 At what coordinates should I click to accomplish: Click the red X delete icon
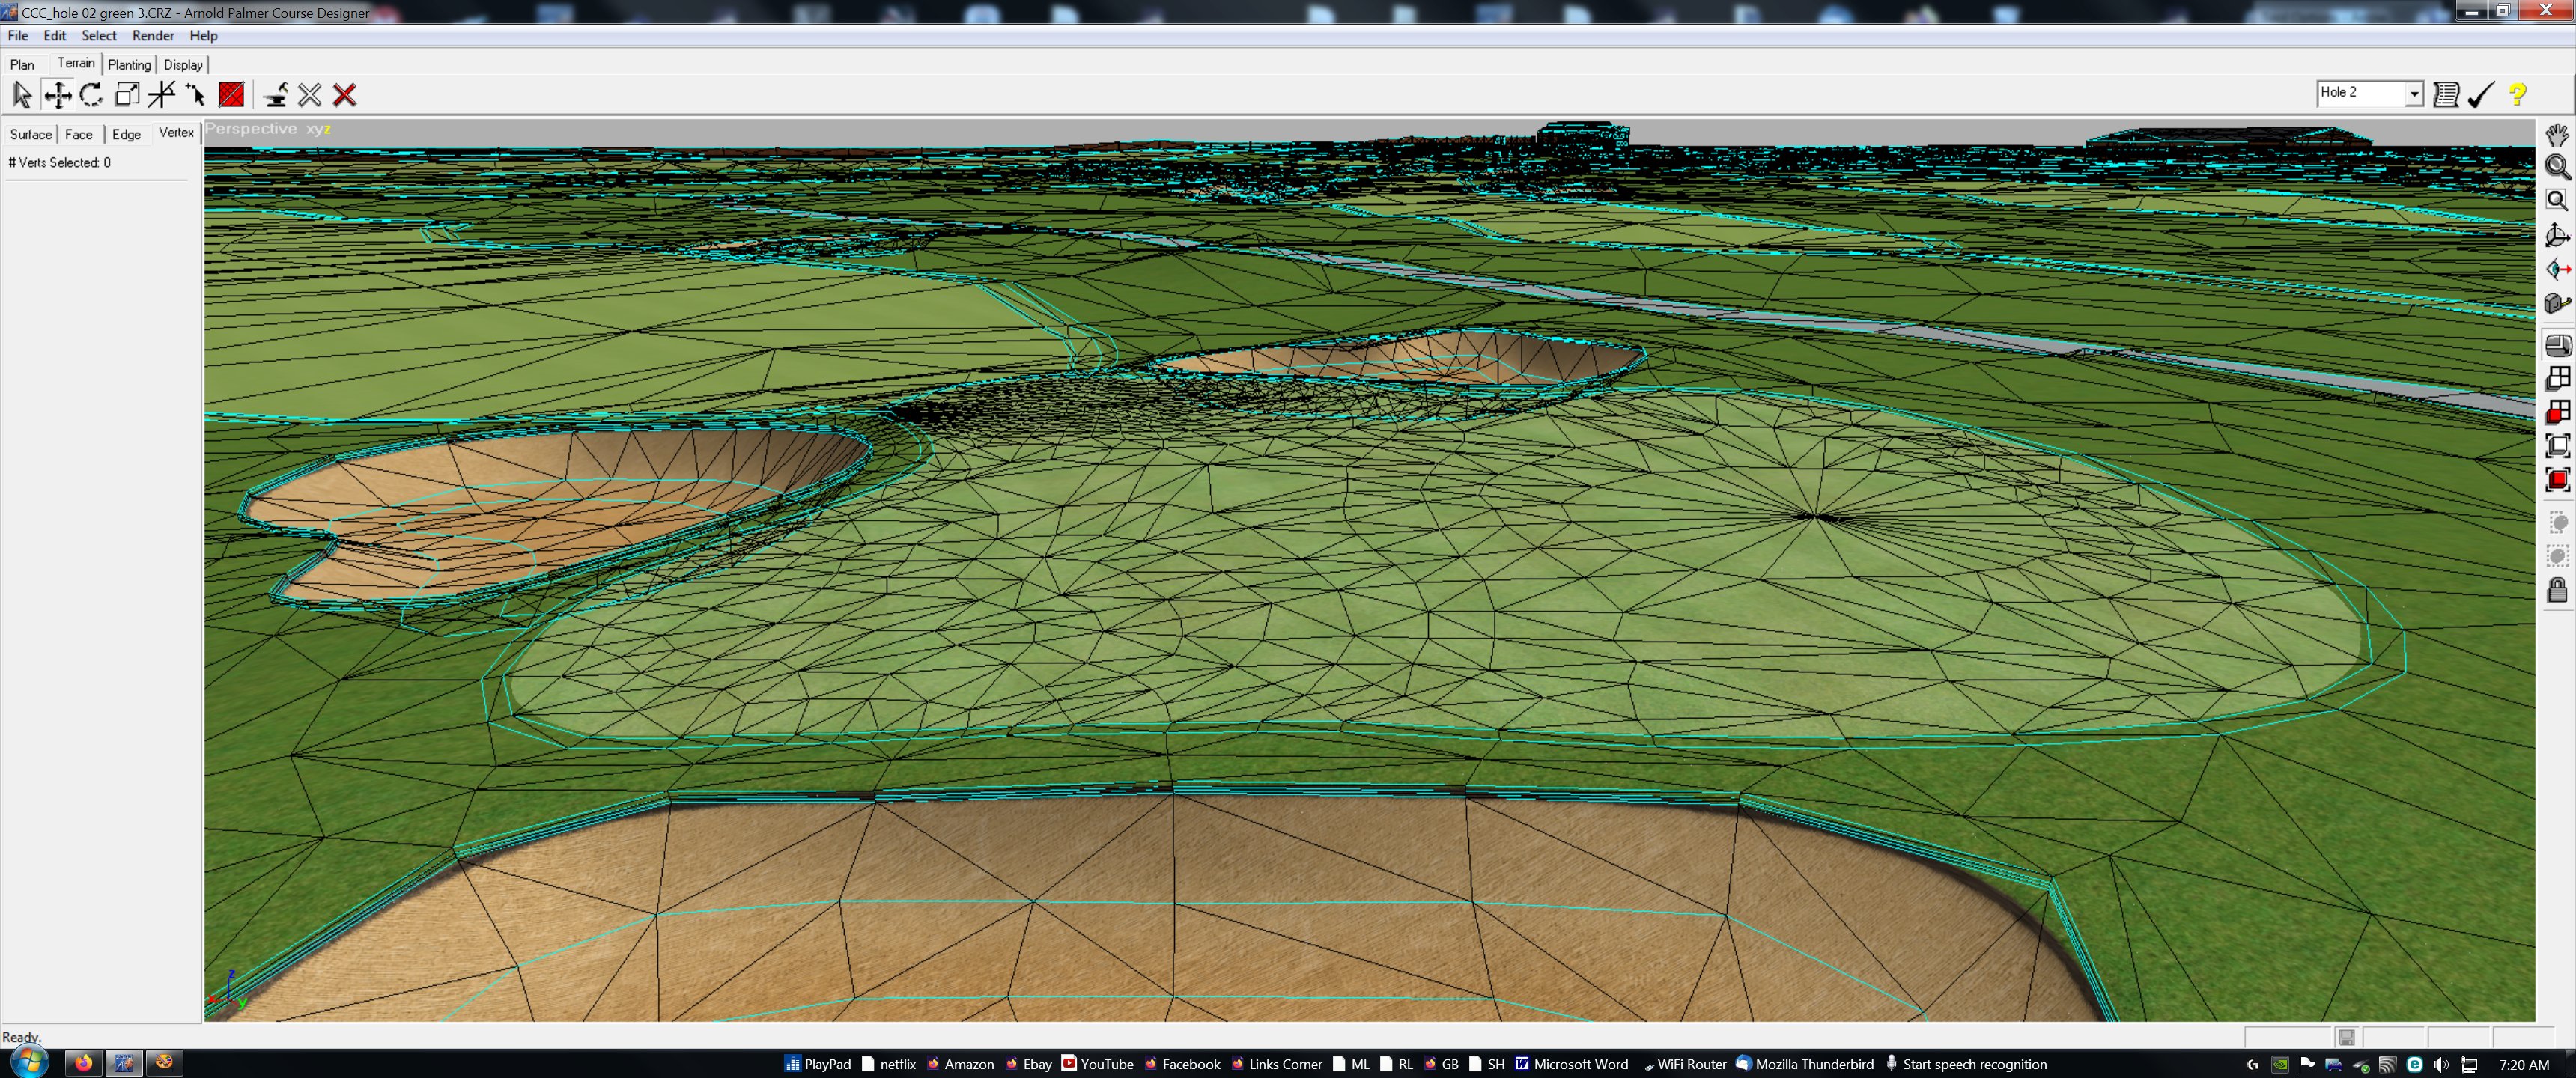[345, 95]
